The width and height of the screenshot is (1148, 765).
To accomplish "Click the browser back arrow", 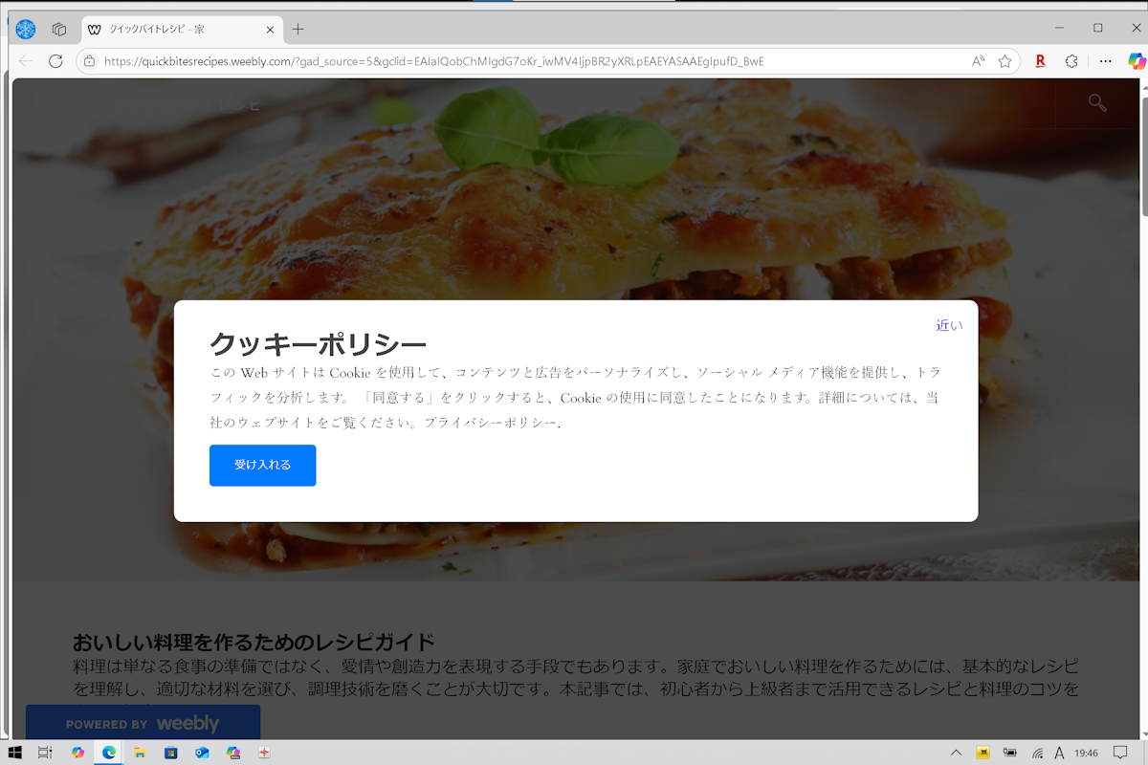I will (26, 61).
